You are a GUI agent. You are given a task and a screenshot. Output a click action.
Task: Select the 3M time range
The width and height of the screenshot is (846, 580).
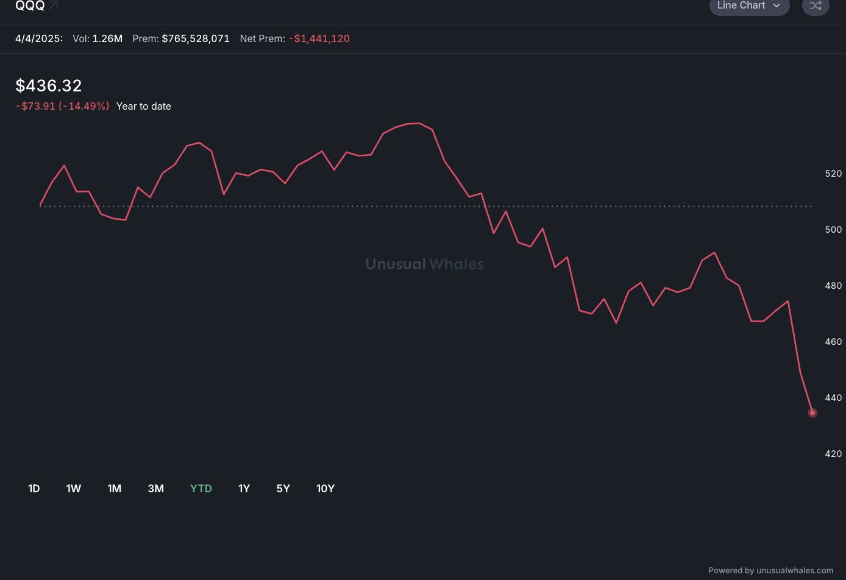pos(156,489)
